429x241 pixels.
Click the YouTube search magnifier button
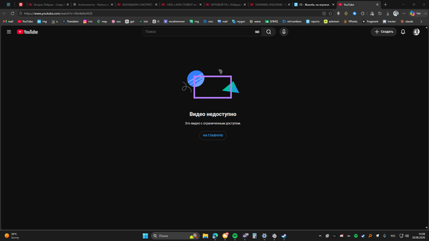(269, 32)
